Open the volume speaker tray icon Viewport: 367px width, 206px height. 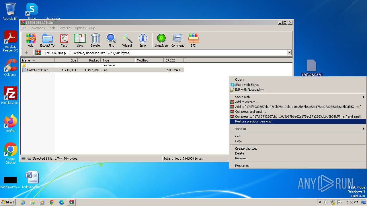(326, 202)
